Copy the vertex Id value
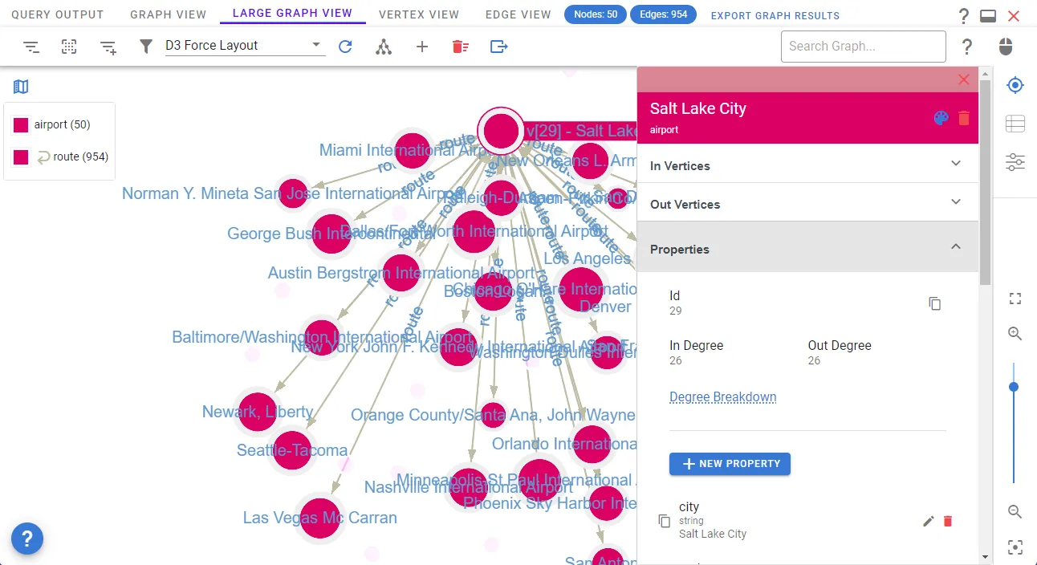The image size is (1037, 565). point(934,303)
